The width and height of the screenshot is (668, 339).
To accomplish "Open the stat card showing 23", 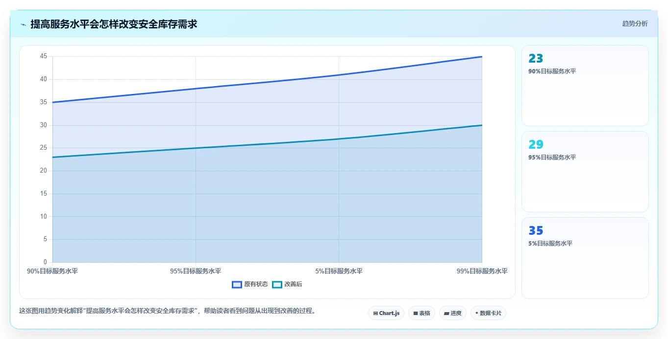I will (585, 86).
